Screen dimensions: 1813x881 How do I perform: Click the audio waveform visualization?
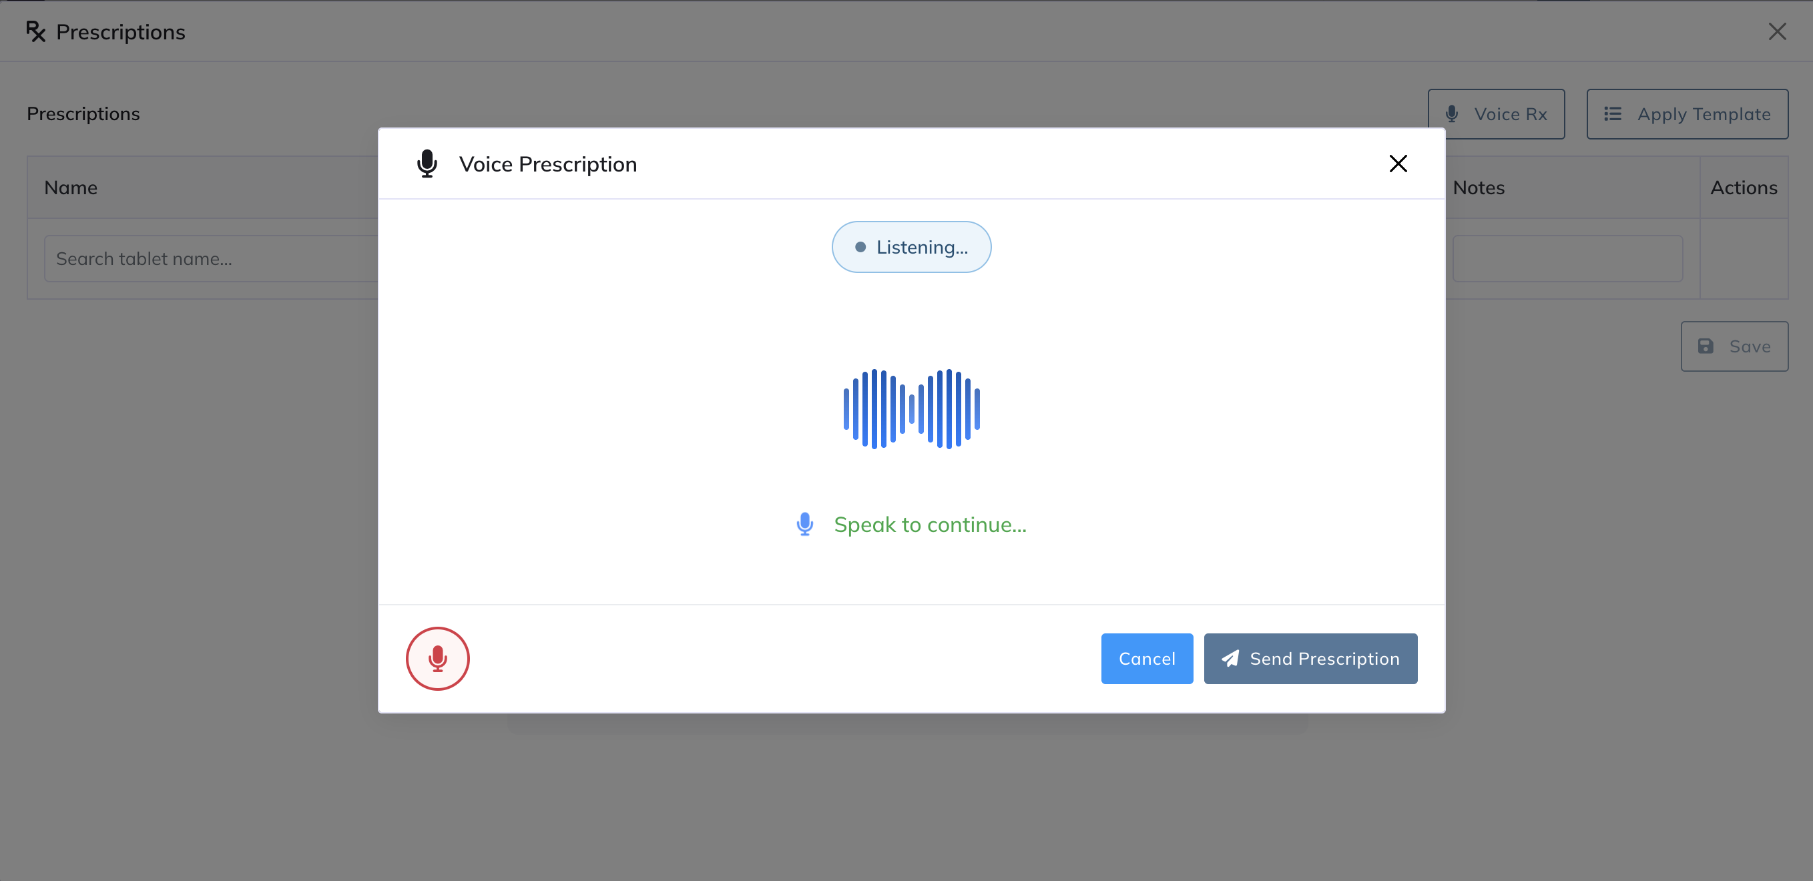point(911,409)
